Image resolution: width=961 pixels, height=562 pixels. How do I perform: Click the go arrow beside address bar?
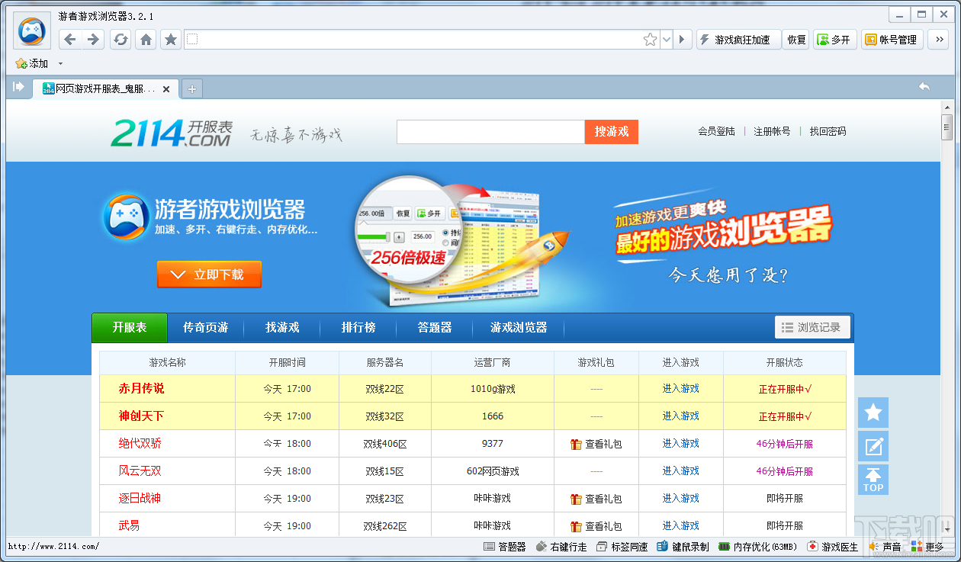click(682, 40)
